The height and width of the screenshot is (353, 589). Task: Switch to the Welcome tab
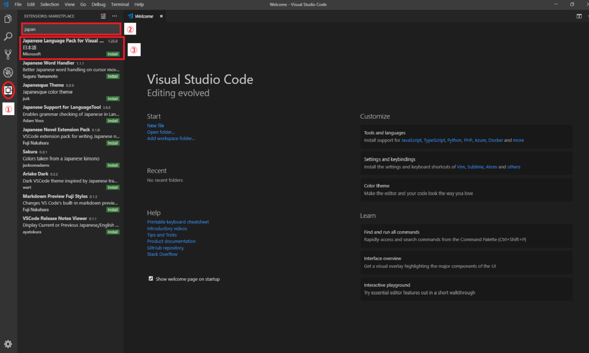[x=144, y=16]
